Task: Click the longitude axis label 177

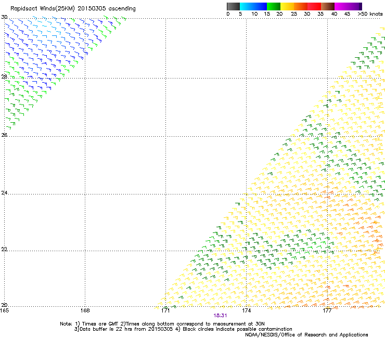Action: (x=327, y=310)
